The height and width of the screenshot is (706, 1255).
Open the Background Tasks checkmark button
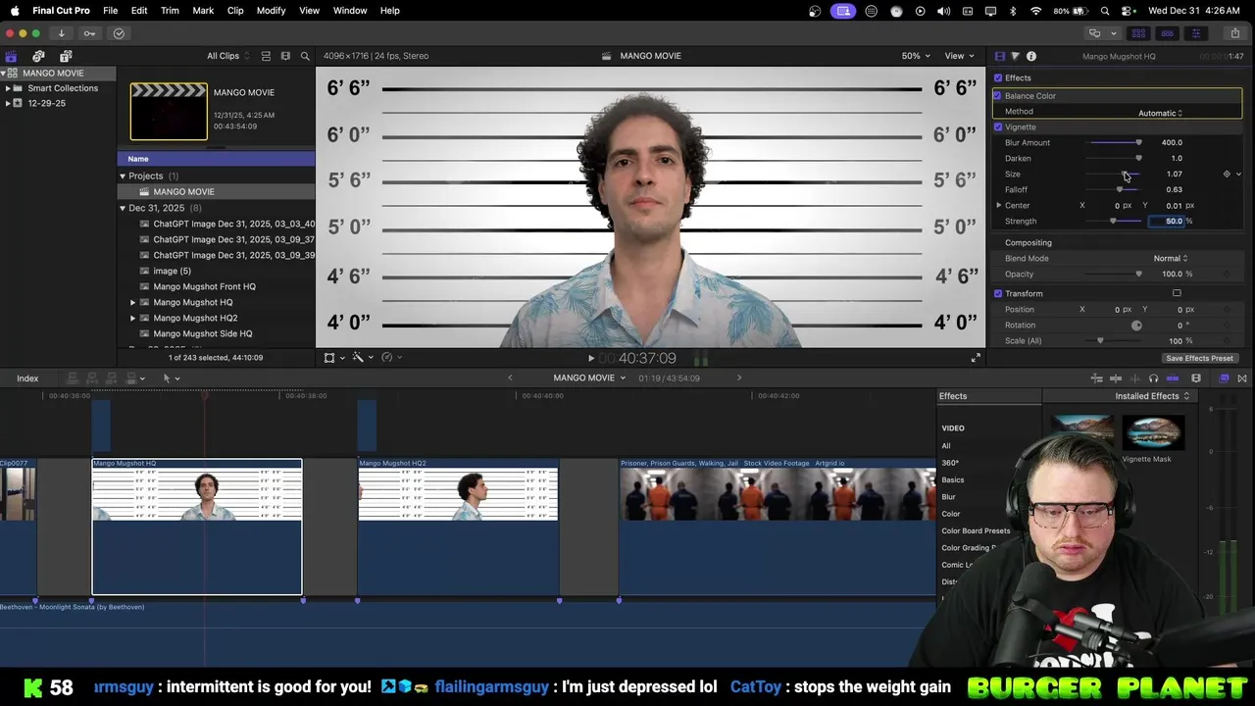click(119, 33)
